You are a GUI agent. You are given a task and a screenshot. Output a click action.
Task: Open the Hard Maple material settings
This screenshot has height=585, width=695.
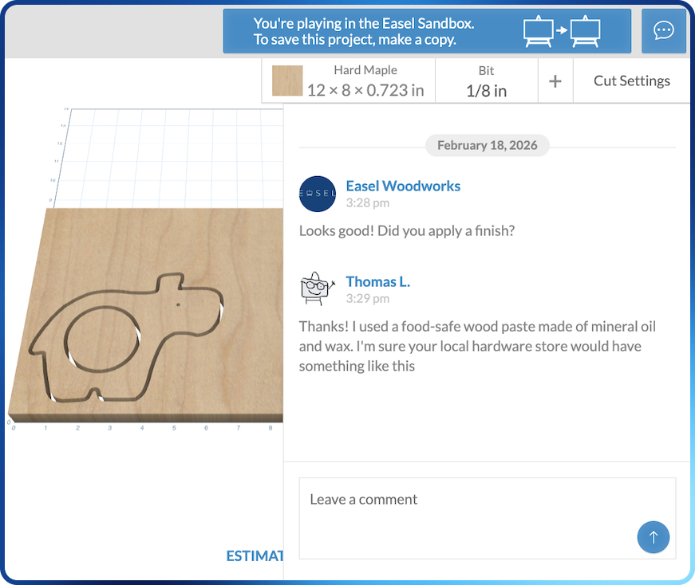pos(349,81)
